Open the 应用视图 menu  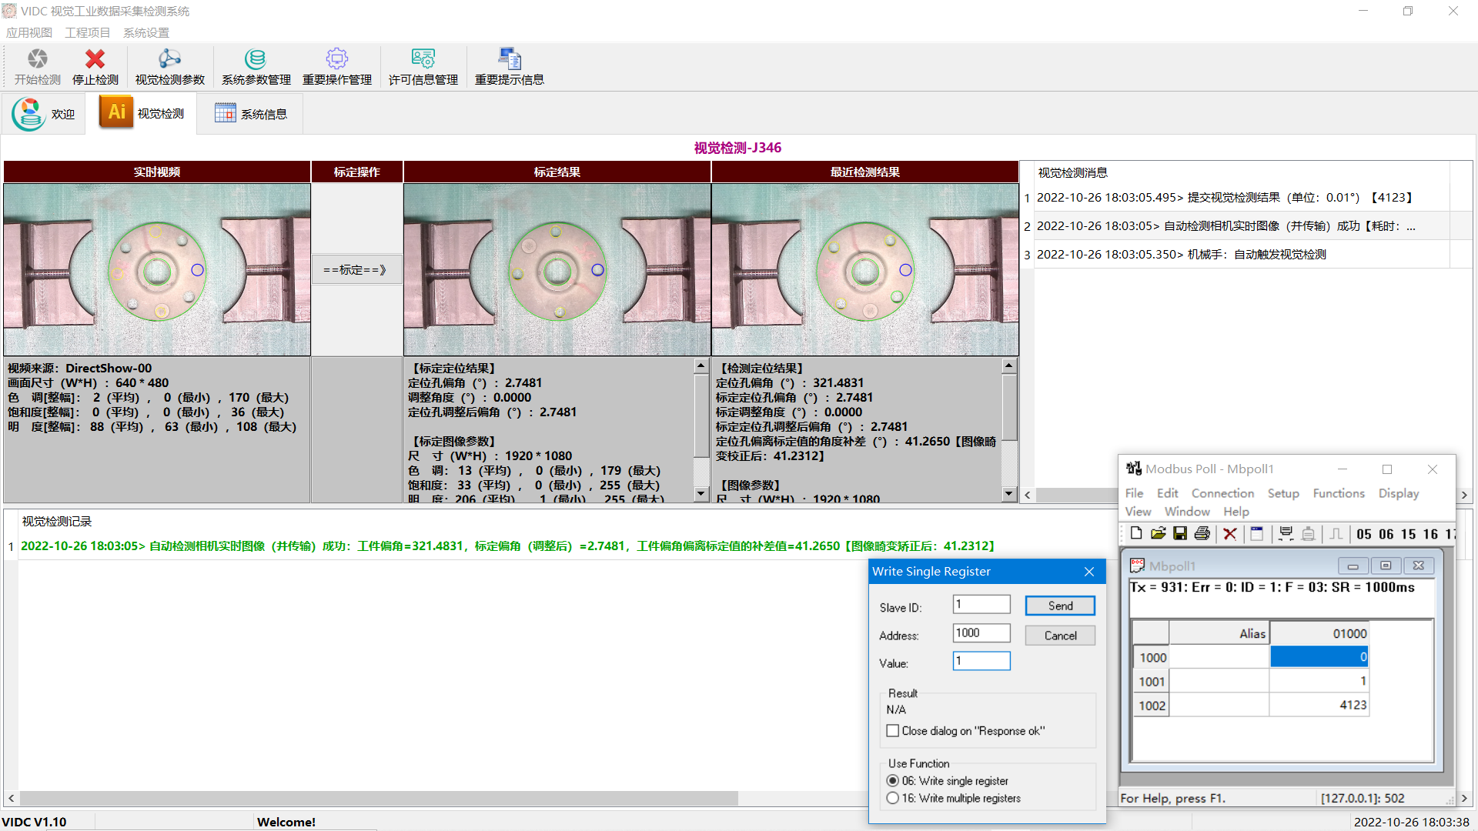[29, 32]
